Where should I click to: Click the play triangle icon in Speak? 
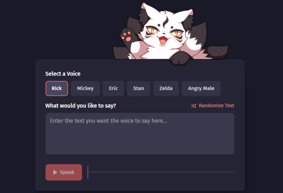click(x=55, y=172)
